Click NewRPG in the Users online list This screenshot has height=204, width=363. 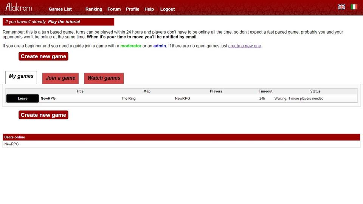(x=11, y=144)
